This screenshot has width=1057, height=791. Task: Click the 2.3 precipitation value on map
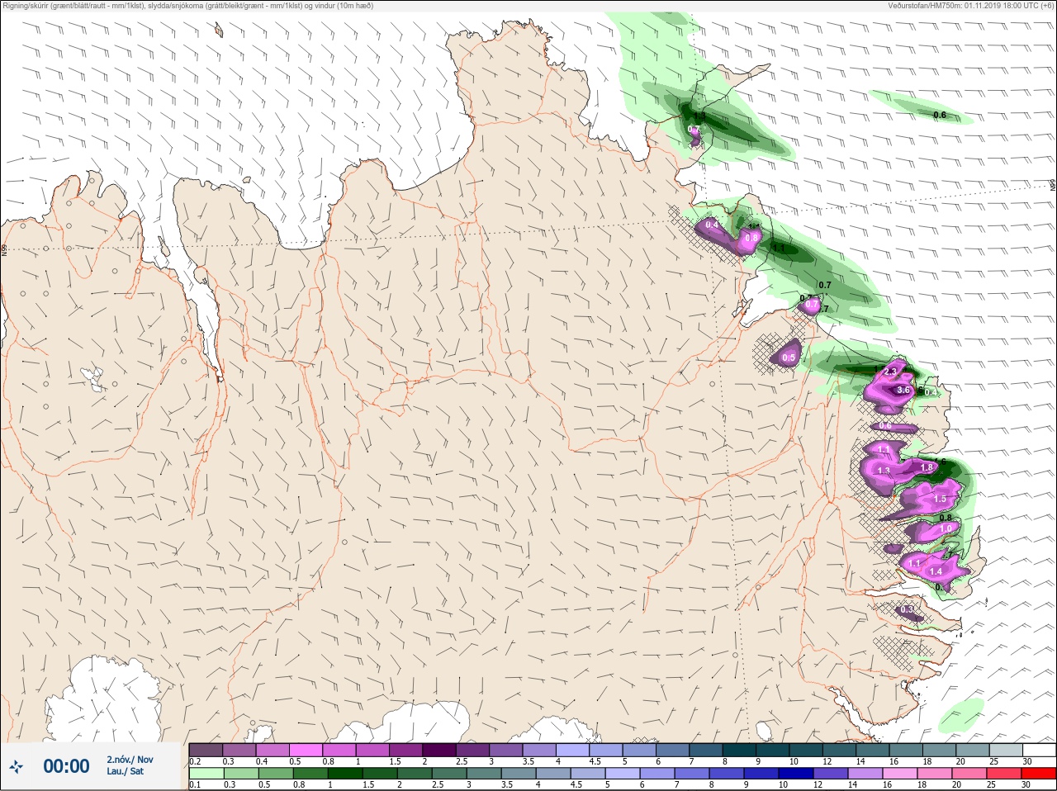[x=890, y=372]
